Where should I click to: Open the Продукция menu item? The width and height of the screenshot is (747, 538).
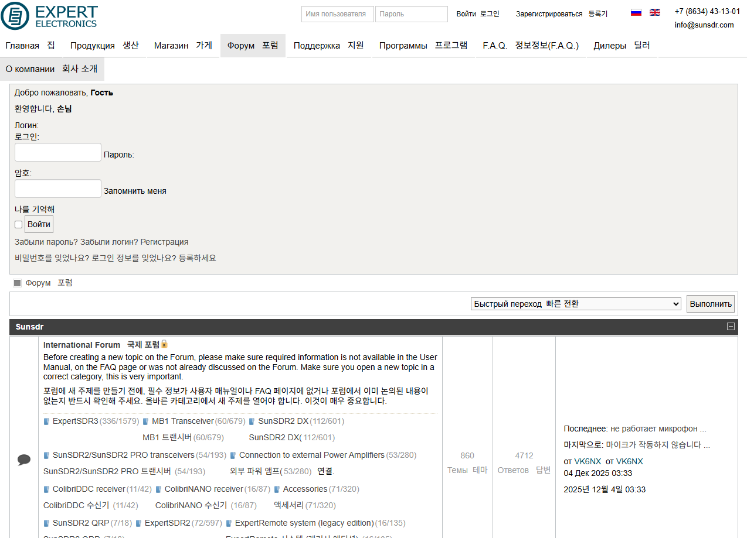click(x=104, y=46)
